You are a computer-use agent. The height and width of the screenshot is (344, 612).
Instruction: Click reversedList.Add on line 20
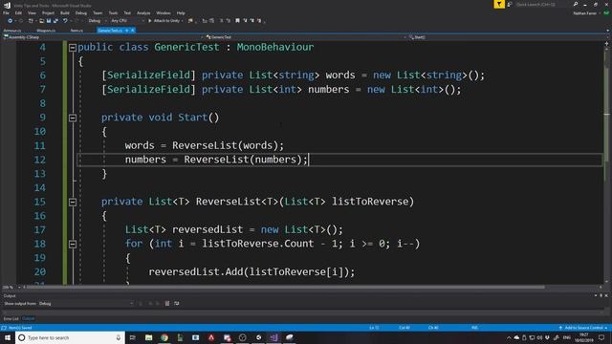(196, 271)
